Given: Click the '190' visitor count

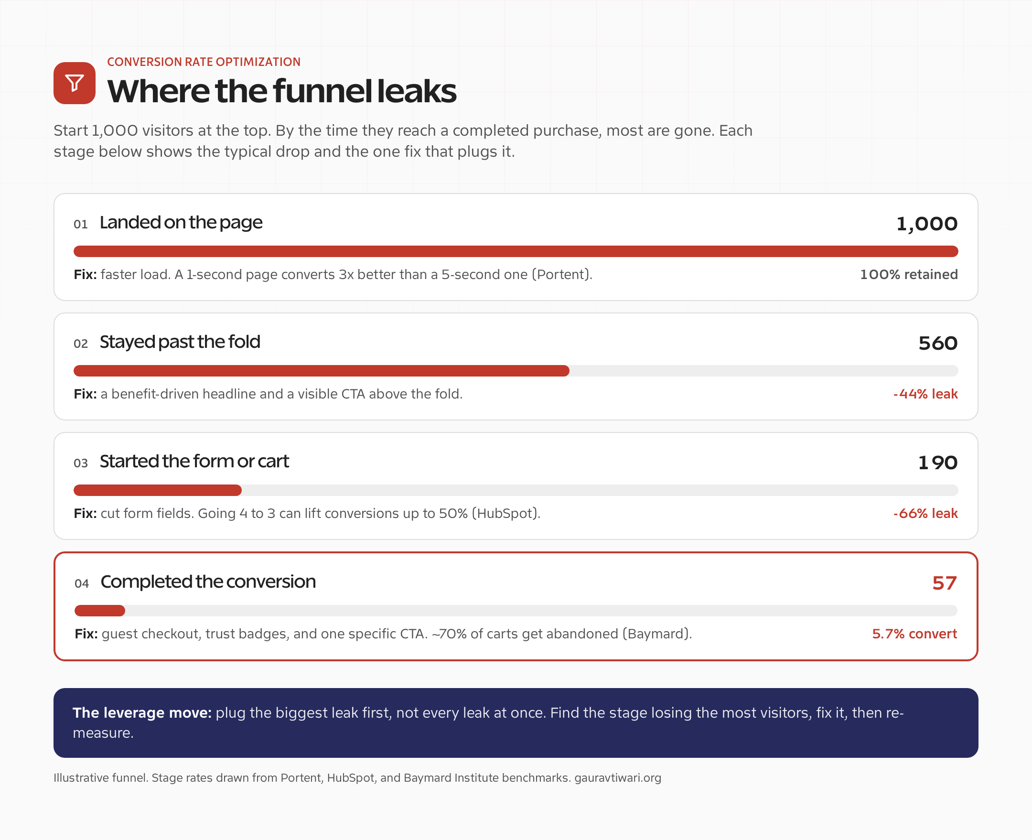Looking at the screenshot, I should (x=938, y=463).
